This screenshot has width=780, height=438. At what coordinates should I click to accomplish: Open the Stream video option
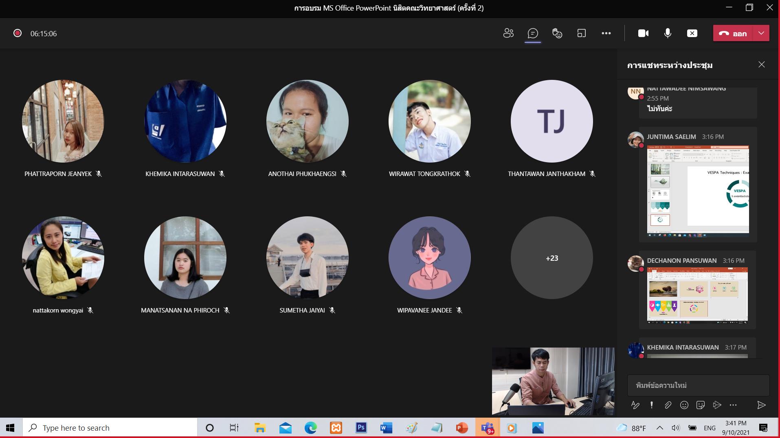point(717,405)
